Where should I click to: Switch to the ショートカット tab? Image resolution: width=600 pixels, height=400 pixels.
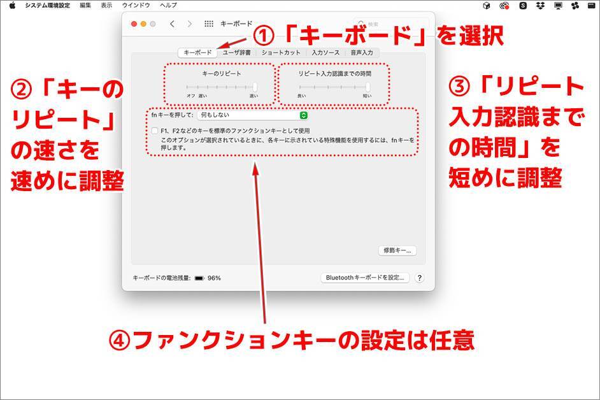click(281, 52)
